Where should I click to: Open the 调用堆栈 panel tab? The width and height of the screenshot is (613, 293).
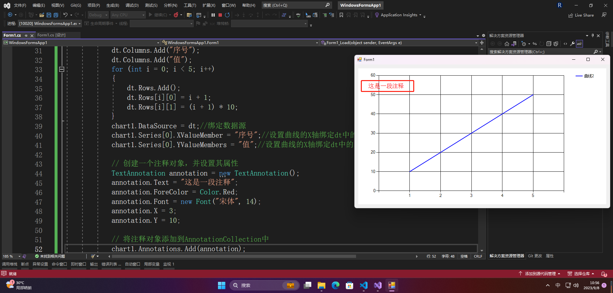click(x=10, y=264)
